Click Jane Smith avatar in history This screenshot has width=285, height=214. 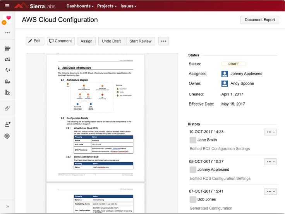pos(193,140)
